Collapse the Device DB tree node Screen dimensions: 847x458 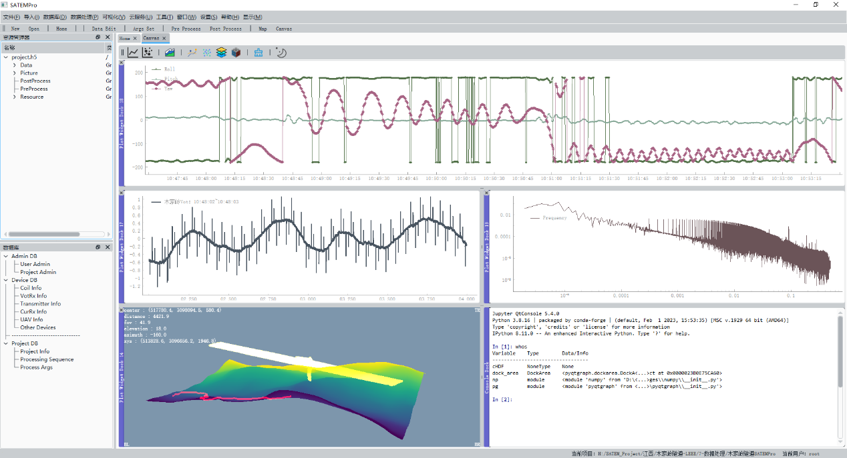coord(6,280)
